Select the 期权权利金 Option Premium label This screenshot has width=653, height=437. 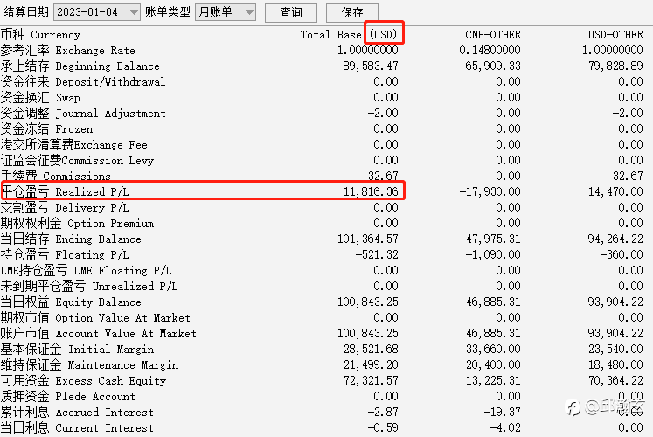(x=77, y=223)
